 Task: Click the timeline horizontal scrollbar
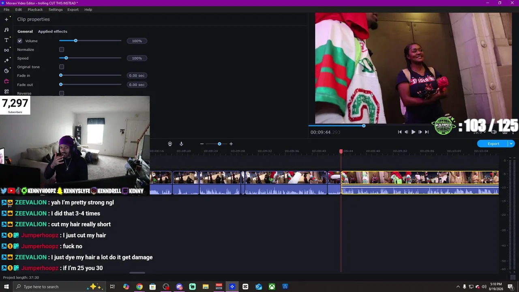(x=137, y=273)
